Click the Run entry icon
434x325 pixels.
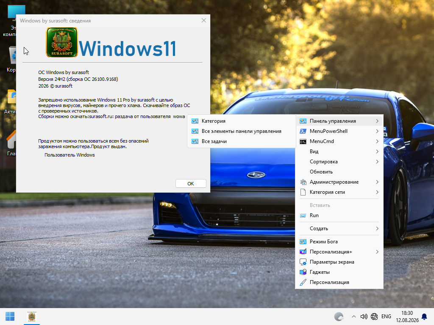point(303,215)
